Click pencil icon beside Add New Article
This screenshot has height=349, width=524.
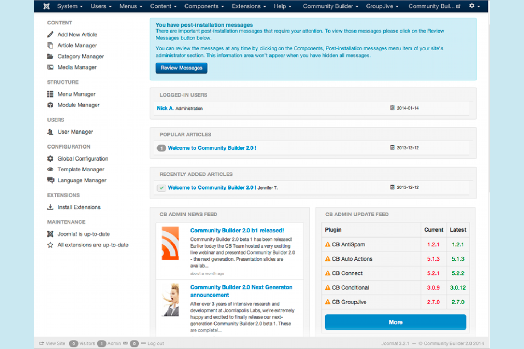click(50, 34)
